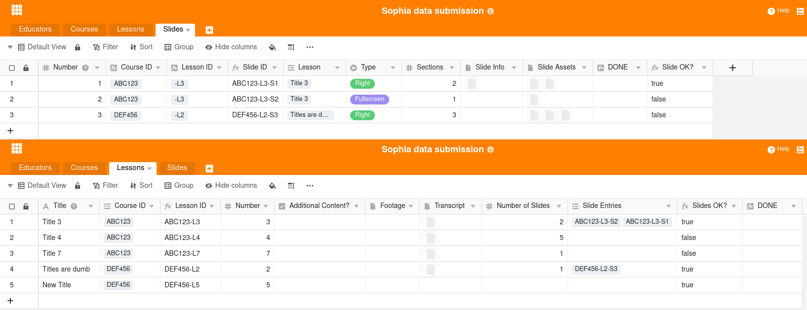Open the Number of Slides column dropdown
Viewport: 807px width, 310px height.
(559, 206)
